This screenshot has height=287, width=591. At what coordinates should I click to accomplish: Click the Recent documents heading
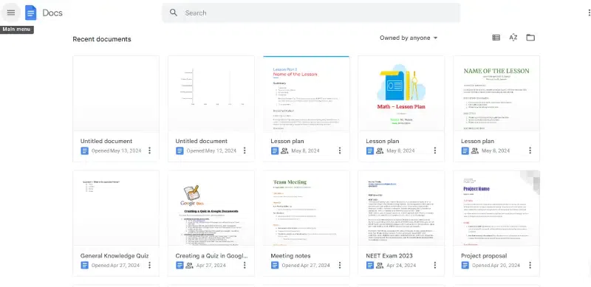(x=102, y=39)
